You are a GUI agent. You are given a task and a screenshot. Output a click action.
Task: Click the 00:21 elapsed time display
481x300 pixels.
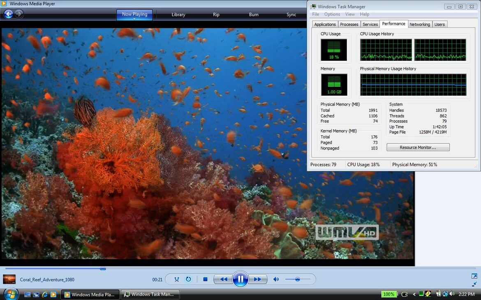[157, 279]
